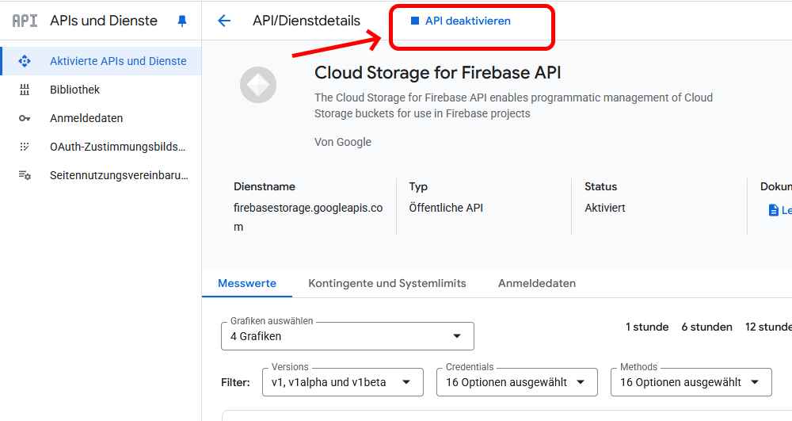Choose the 1 stunde time range
Screen dimensions: 792x421
point(647,327)
